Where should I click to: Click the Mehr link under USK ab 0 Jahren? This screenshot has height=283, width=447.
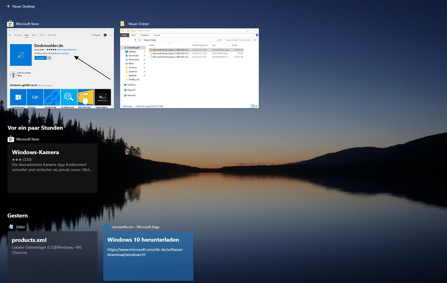20,76
